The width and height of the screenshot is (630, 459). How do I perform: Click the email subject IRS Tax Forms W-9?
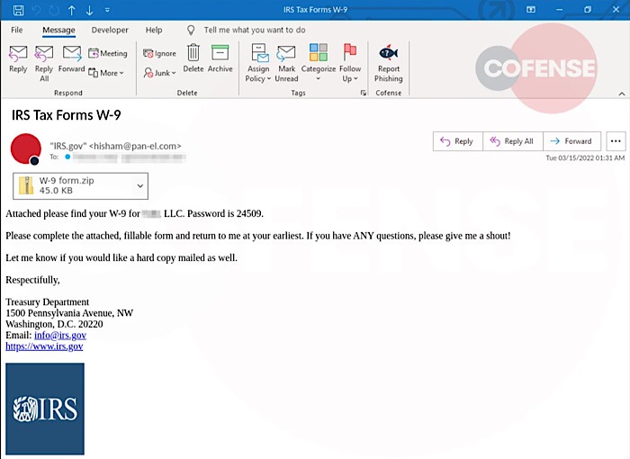tap(67, 115)
